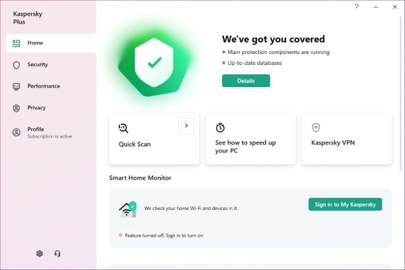Image resolution: width=405 pixels, height=270 pixels.
Task: Open the Performance section
Action: (x=43, y=86)
